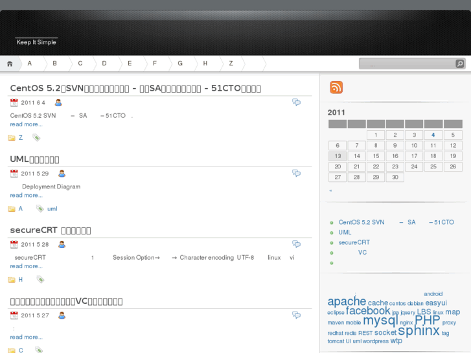
Task: Open category C under the VC post
Action: coord(21,350)
